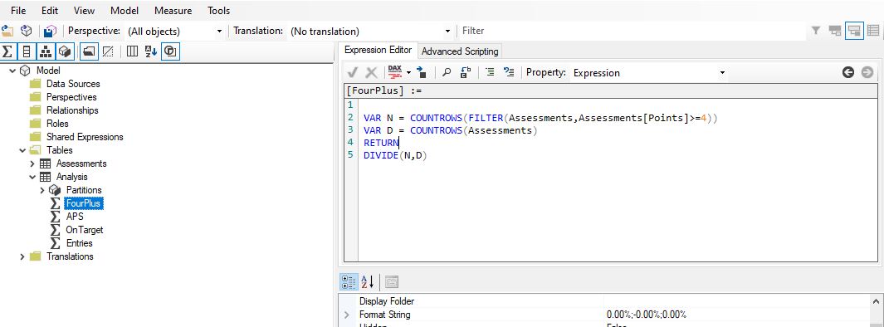
Task: Click the accept expression checkmark icon
Action: 353,72
